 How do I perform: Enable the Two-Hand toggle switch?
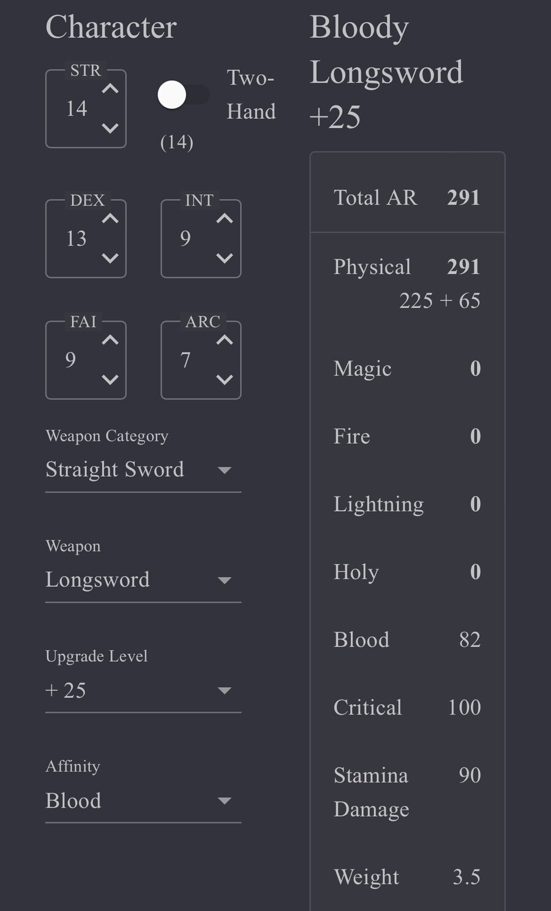(183, 96)
